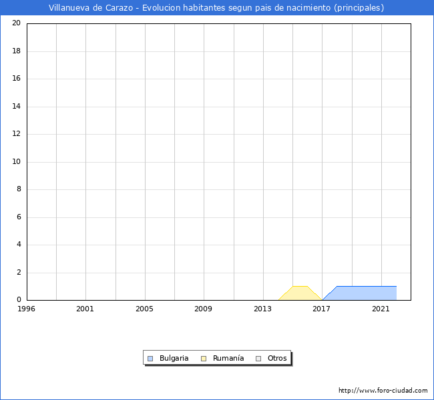Click the 1996 x-axis label
The width and height of the screenshot is (434, 400).
click(x=26, y=309)
